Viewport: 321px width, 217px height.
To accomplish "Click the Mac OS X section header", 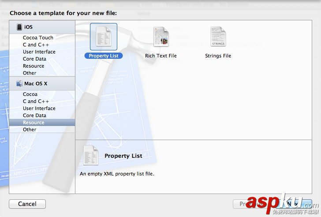I will [x=42, y=84].
